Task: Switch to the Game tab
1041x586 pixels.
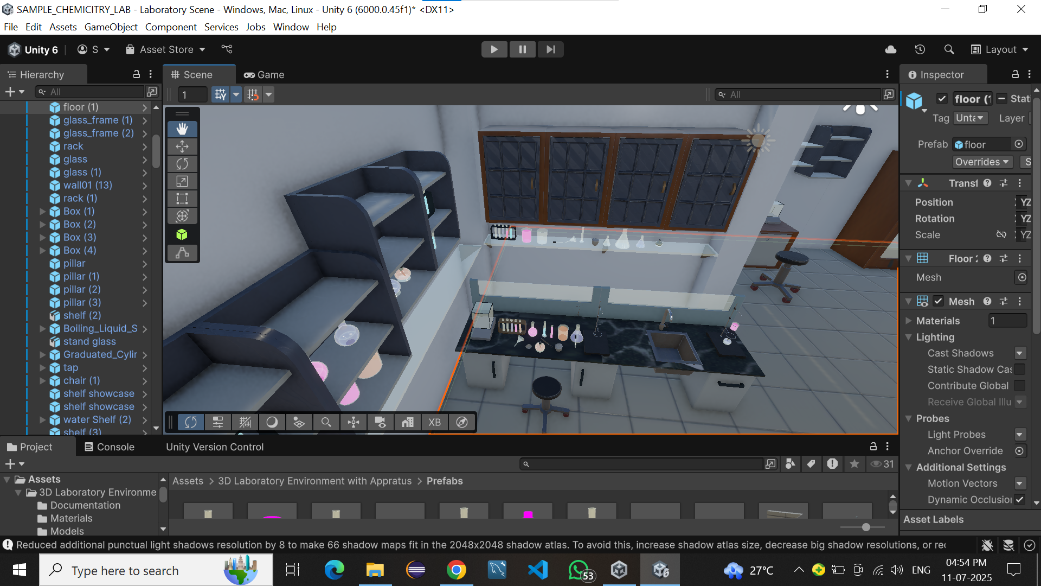Action: point(264,75)
